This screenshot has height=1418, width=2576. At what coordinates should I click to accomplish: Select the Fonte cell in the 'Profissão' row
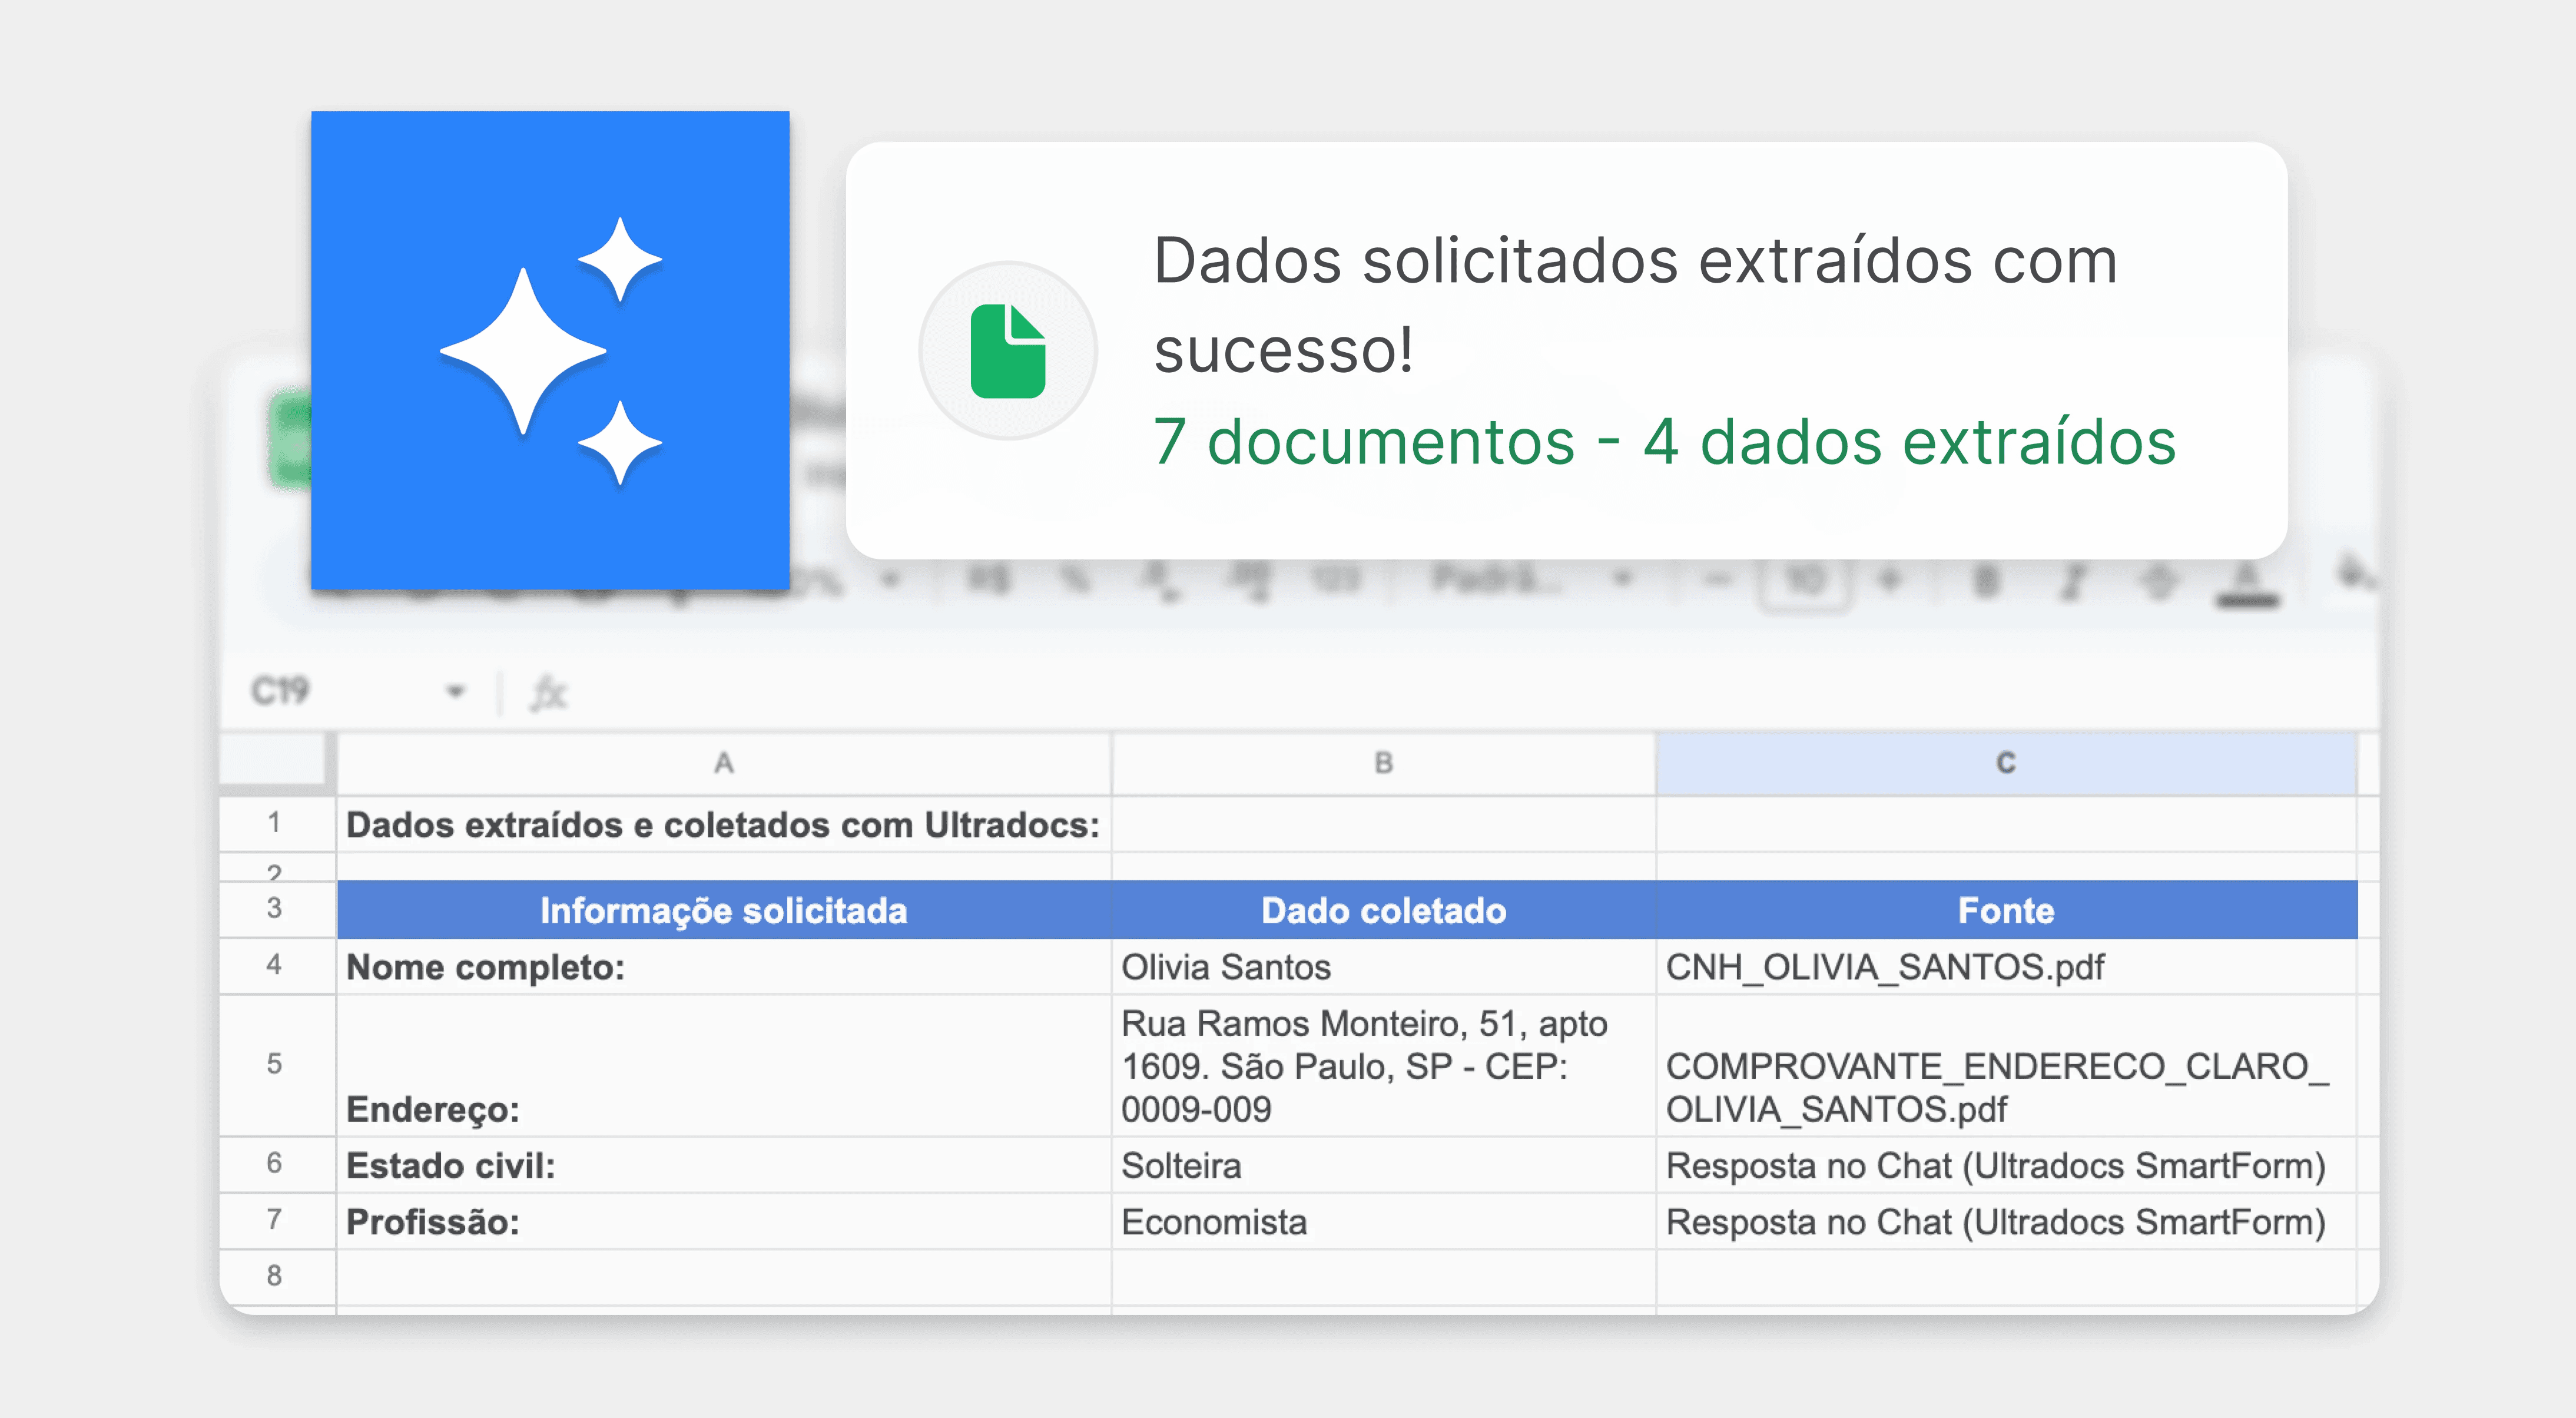point(2006,1221)
